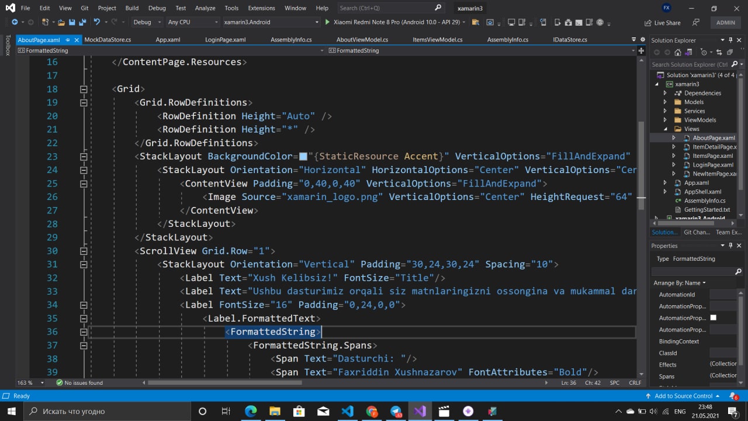Collapse the StackLayout fold at line 23
Viewport: 748px width, 421px height.
(84, 157)
